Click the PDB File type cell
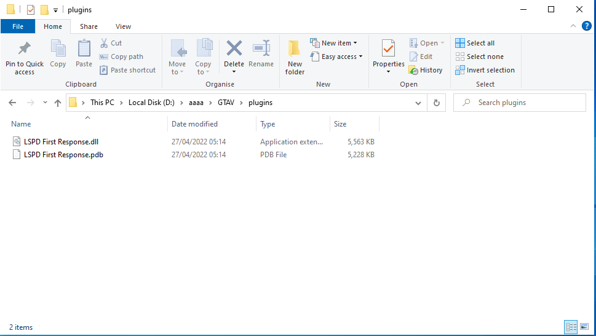 (273, 155)
